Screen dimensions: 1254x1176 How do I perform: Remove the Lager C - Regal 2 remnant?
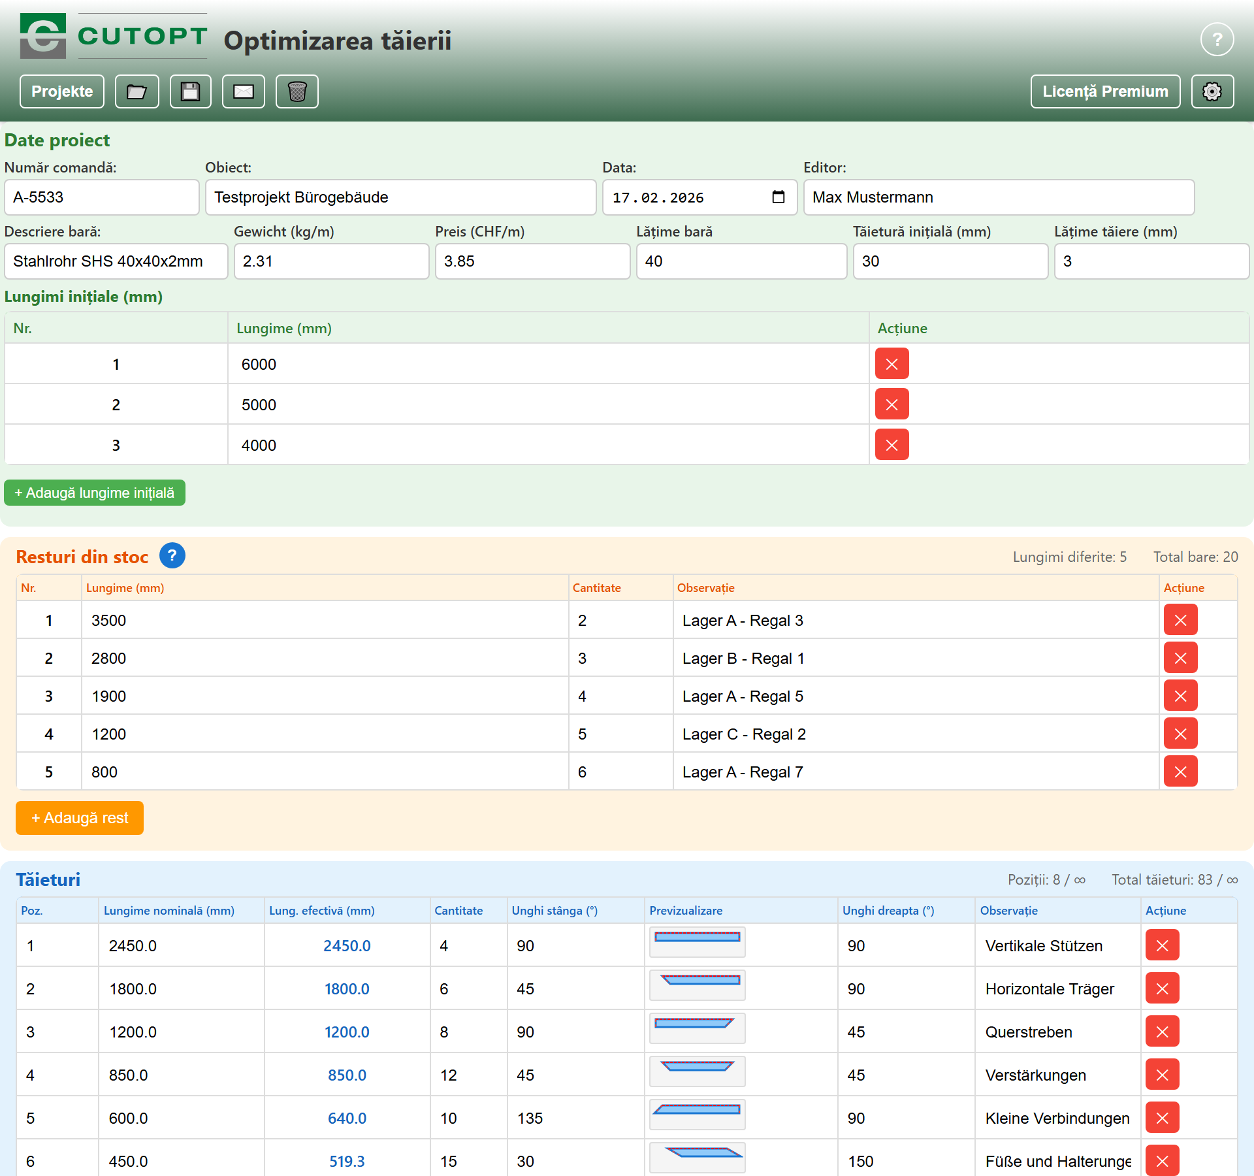tap(1181, 734)
